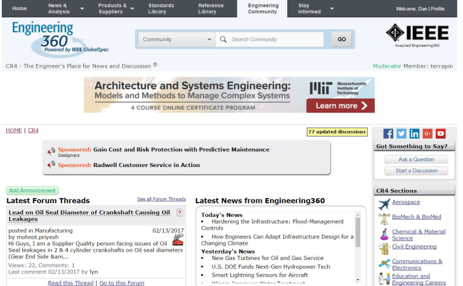The width and height of the screenshot is (463, 286).
Task: Click the Engineering360 logo
Action: coord(60,39)
